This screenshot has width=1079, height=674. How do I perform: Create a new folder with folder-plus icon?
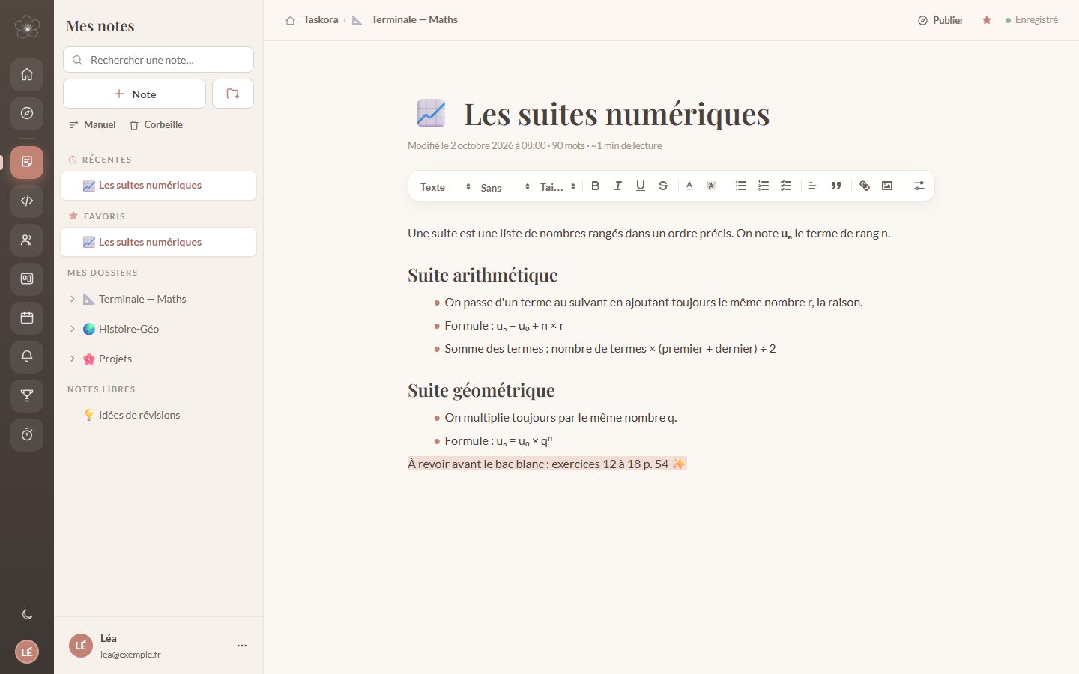click(x=233, y=94)
